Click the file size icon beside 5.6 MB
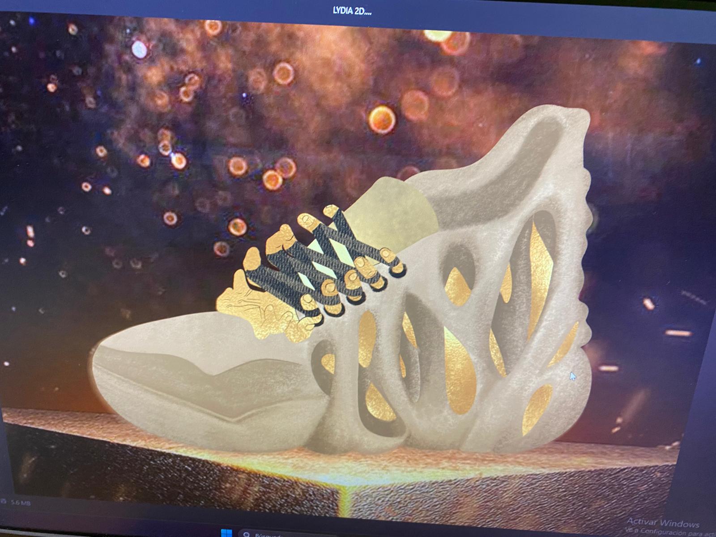The image size is (716, 537). [x=4, y=502]
